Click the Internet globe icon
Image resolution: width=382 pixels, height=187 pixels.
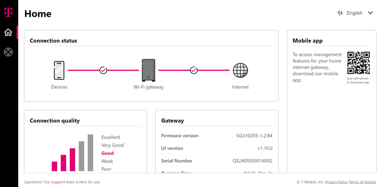pyautogui.click(x=240, y=70)
